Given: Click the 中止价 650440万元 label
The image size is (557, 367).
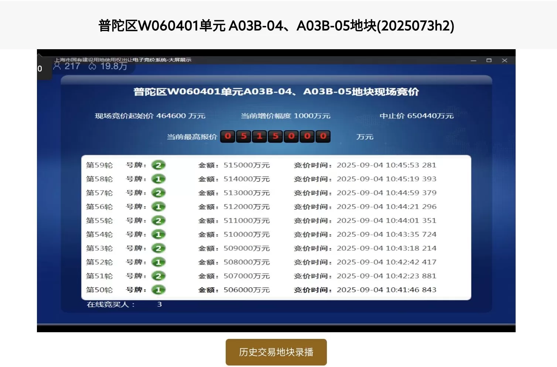Looking at the screenshot, I should 417,115.
